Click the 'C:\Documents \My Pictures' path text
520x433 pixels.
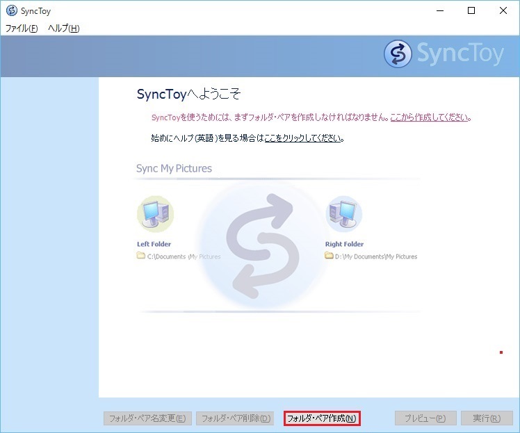coord(184,256)
